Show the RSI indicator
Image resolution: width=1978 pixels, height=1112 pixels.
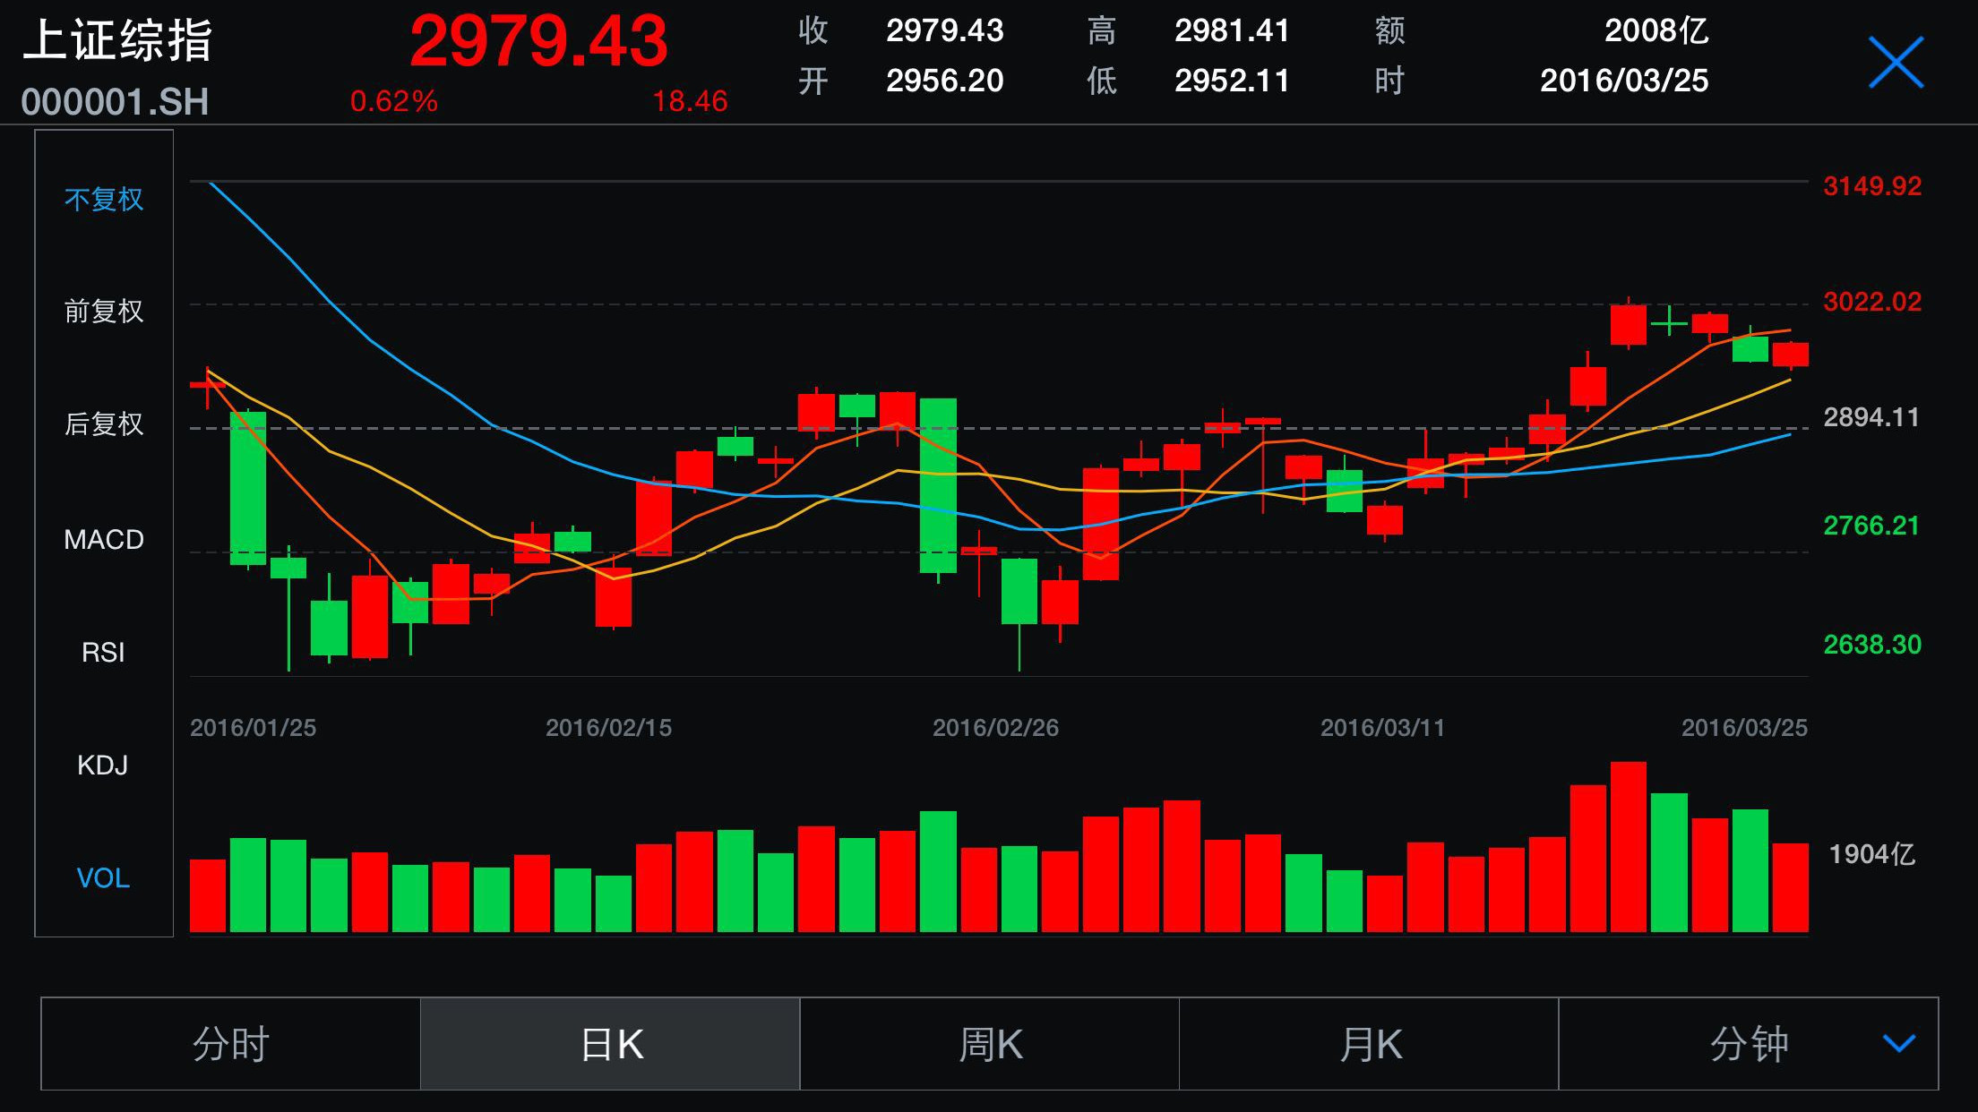[x=104, y=652]
